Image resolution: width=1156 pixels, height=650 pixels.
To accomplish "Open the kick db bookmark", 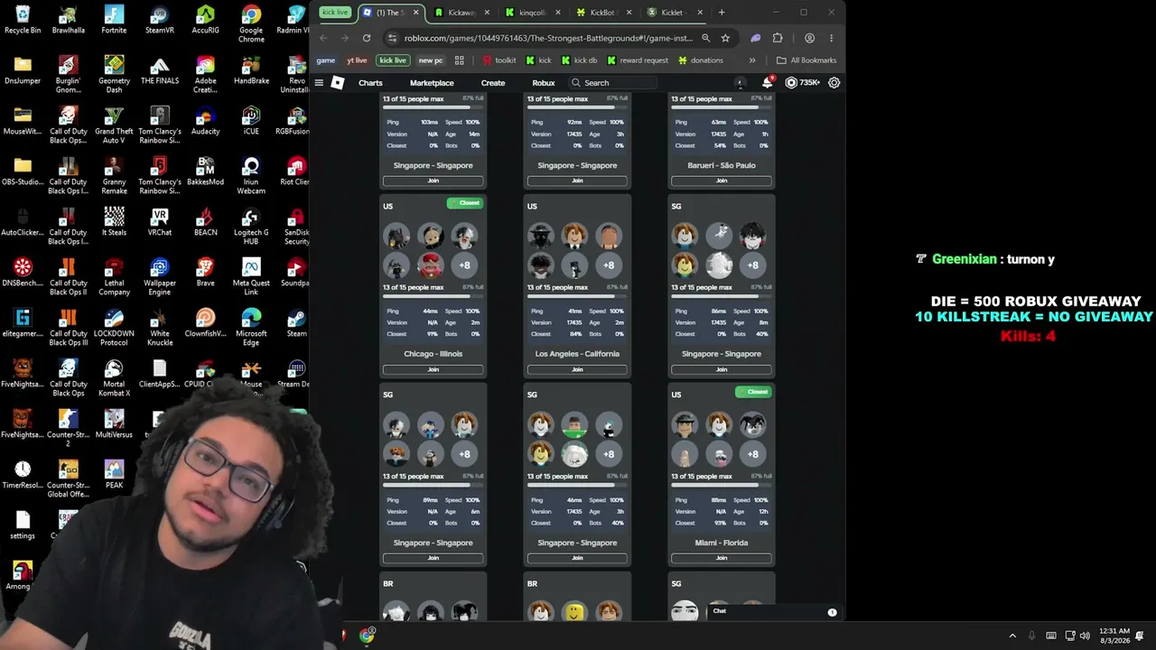I will pos(579,60).
